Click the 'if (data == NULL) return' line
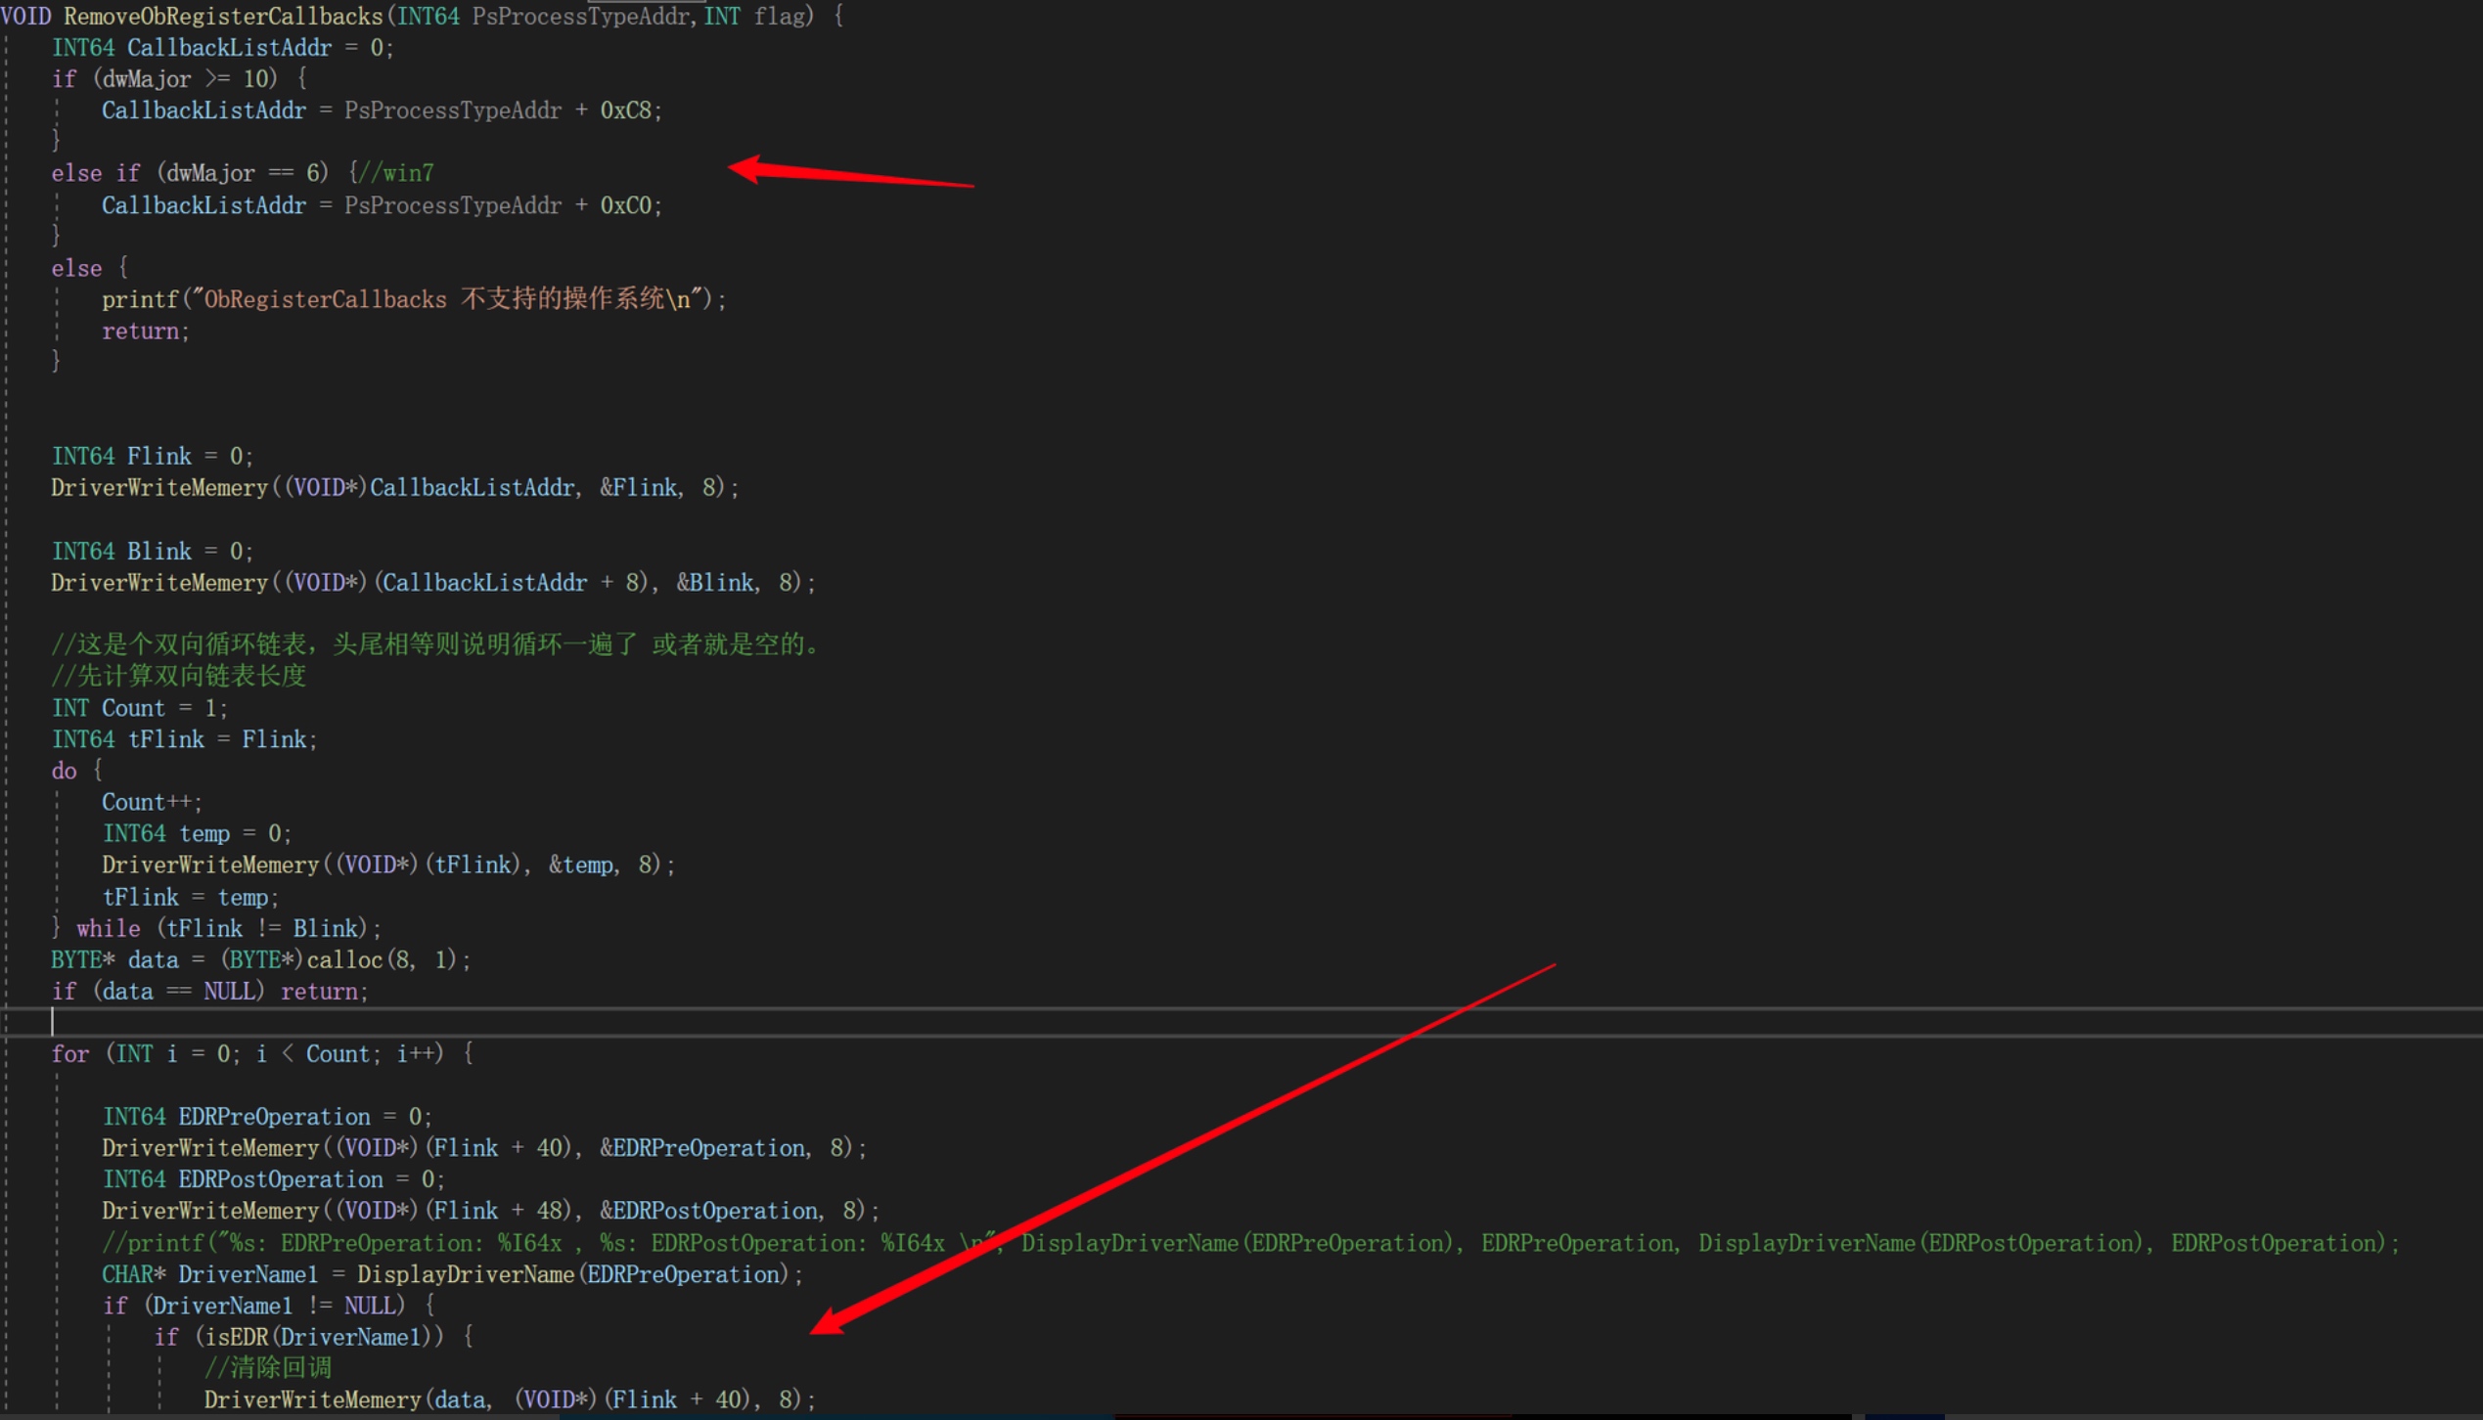This screenshot has width=2483, height=1420. pos(209,992)
